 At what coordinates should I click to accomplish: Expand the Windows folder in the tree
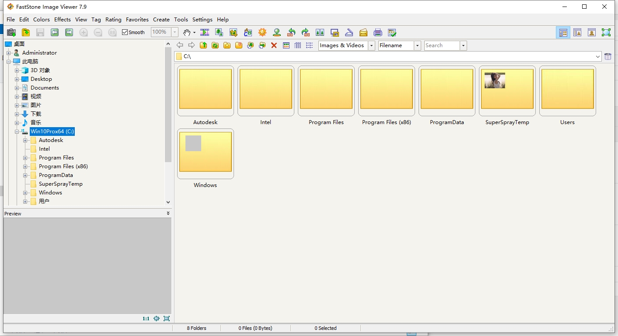click(25, 192)
